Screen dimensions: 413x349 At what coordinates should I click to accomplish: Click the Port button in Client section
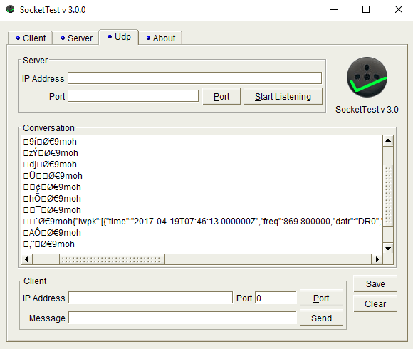pyautogui.click(x=321, y=298)
